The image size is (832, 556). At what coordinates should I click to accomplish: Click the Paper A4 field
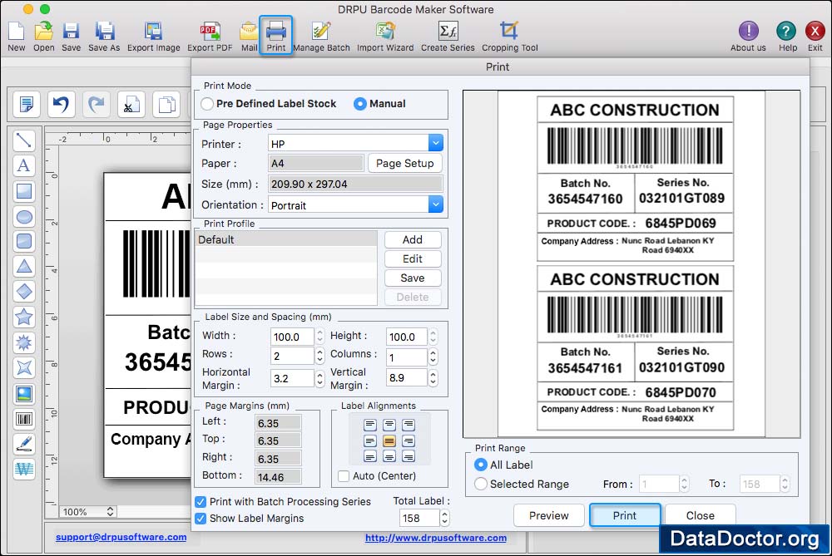(316, 163)
